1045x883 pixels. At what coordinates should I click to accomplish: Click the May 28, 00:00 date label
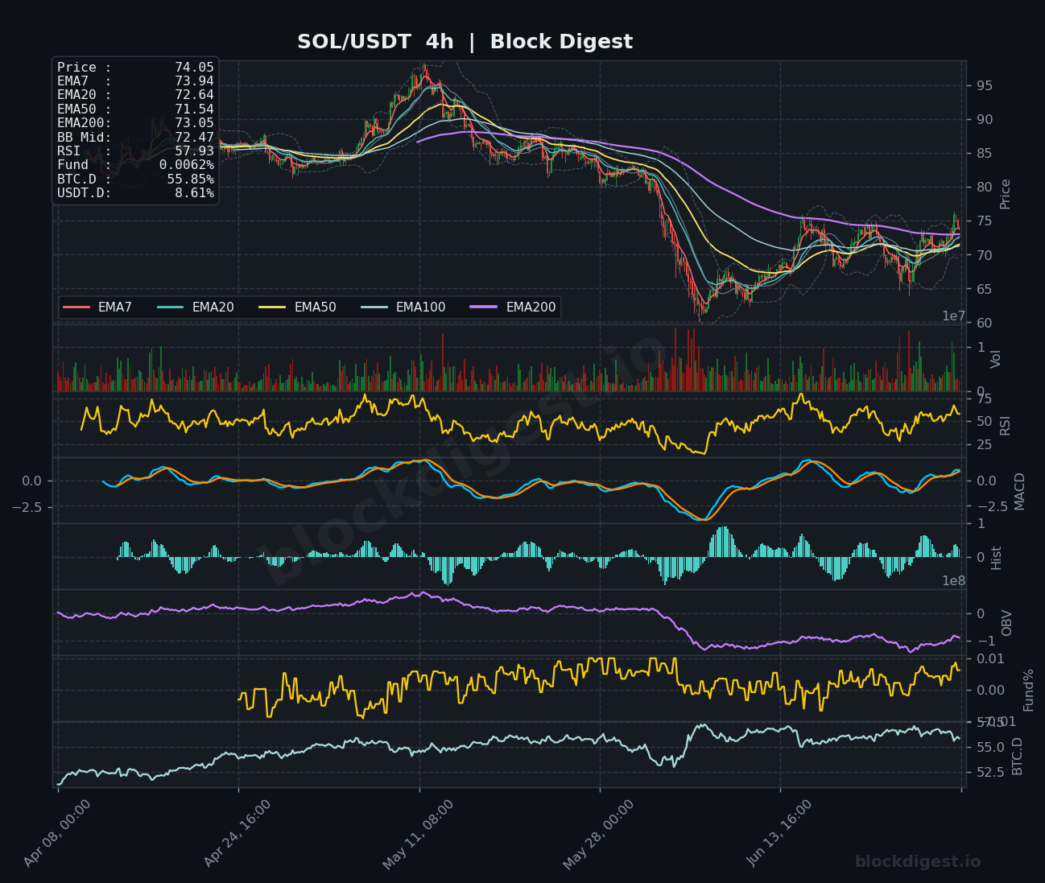[x=598, y=835]
